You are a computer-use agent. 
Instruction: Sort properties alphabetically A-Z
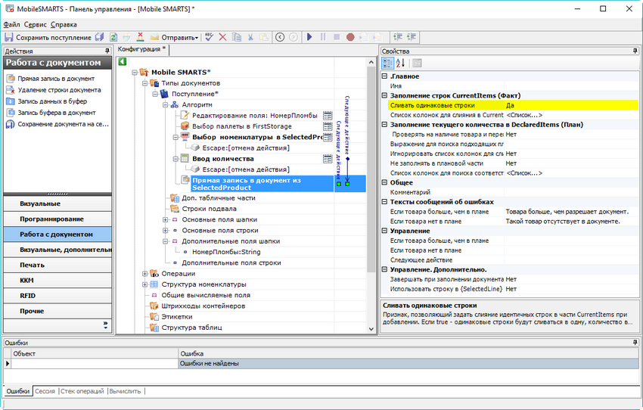(401, 63)
